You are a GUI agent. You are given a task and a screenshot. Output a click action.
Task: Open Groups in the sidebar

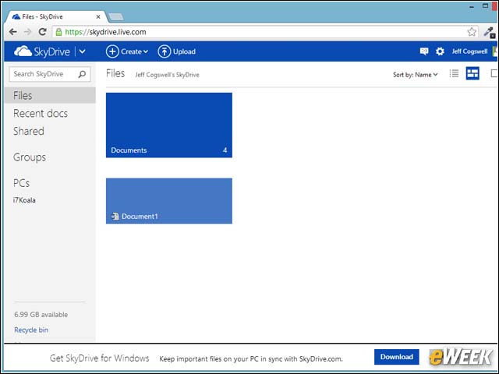30,157
